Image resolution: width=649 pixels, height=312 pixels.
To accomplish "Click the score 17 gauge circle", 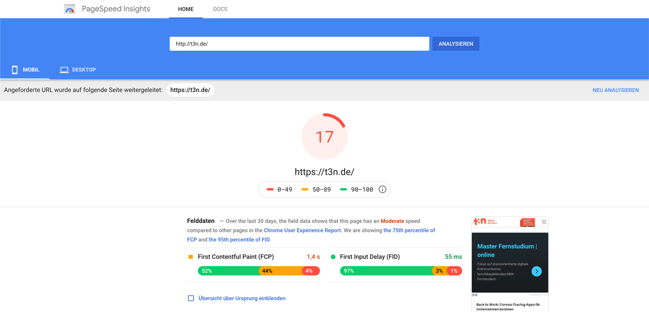I will point(324,136).
